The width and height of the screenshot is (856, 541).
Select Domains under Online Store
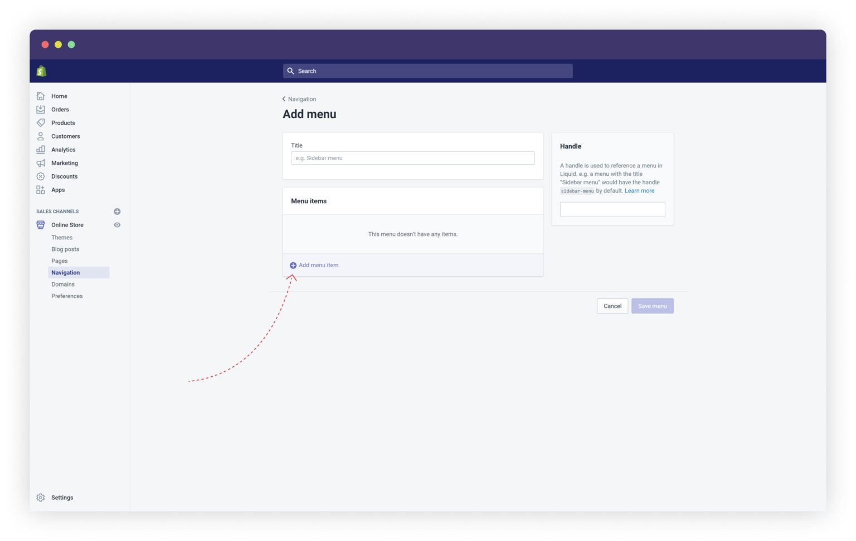(63, 284)
